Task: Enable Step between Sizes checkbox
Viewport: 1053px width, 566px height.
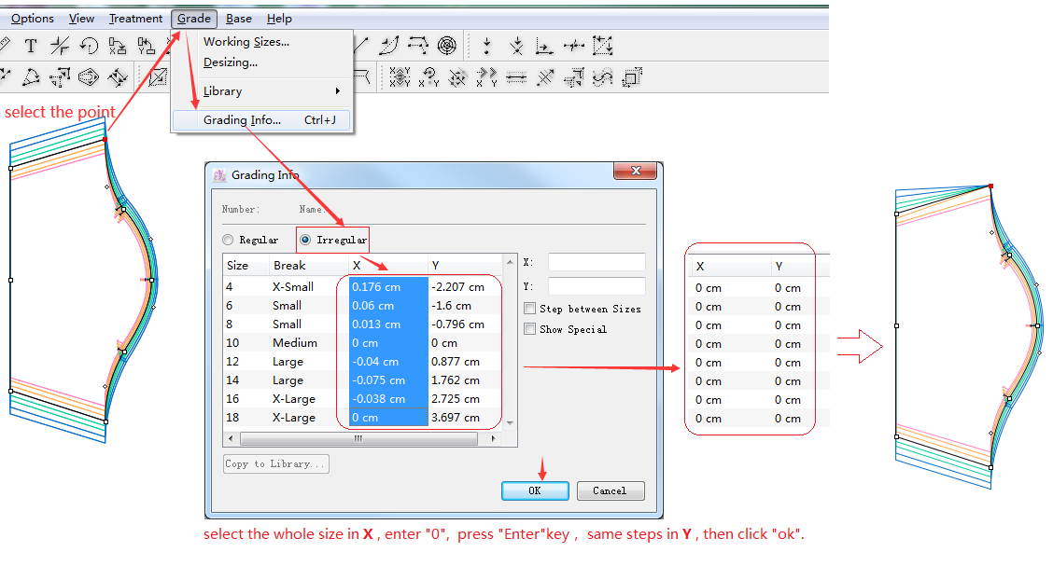Action: point(530,309)
